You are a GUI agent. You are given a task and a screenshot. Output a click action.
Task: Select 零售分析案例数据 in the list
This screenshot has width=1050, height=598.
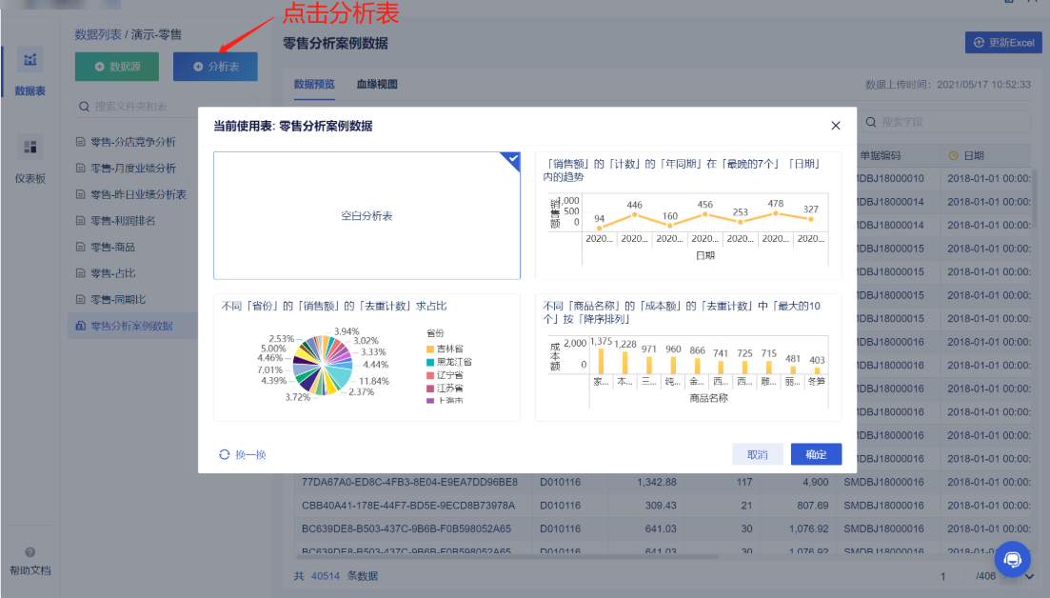[x=132, y=326]
